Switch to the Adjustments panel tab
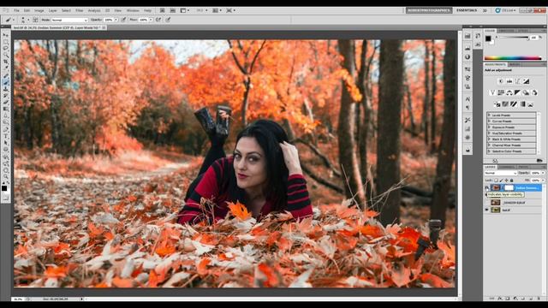This screenshot has height=308, width=548. 495,65
